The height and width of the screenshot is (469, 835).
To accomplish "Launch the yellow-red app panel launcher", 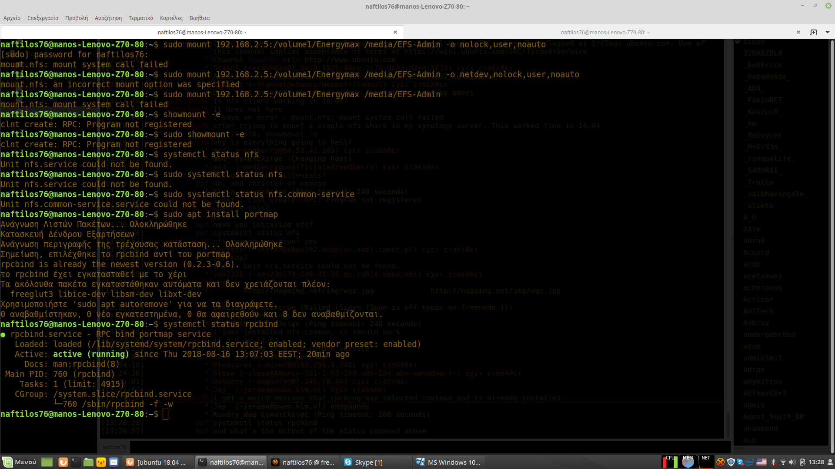I will coord(101,462).
